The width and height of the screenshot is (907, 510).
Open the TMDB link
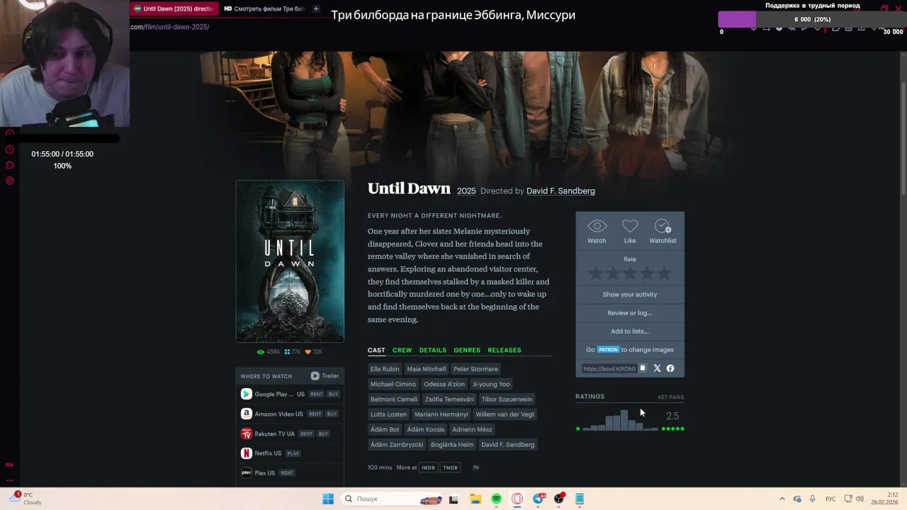[451, 467]
